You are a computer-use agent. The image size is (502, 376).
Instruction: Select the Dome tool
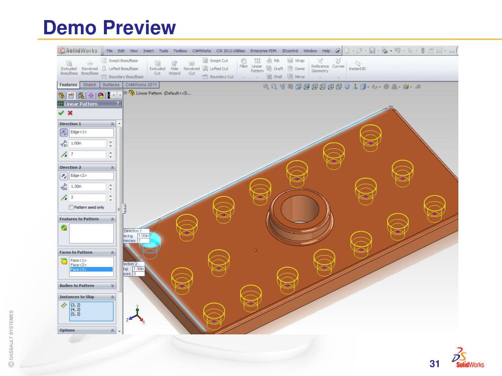coord(296,69)
